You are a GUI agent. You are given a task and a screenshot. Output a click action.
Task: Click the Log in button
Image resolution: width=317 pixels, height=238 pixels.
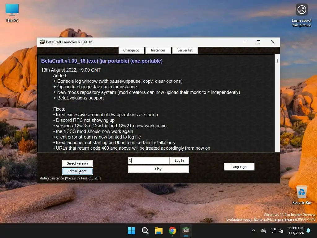(x=179, y=161)
